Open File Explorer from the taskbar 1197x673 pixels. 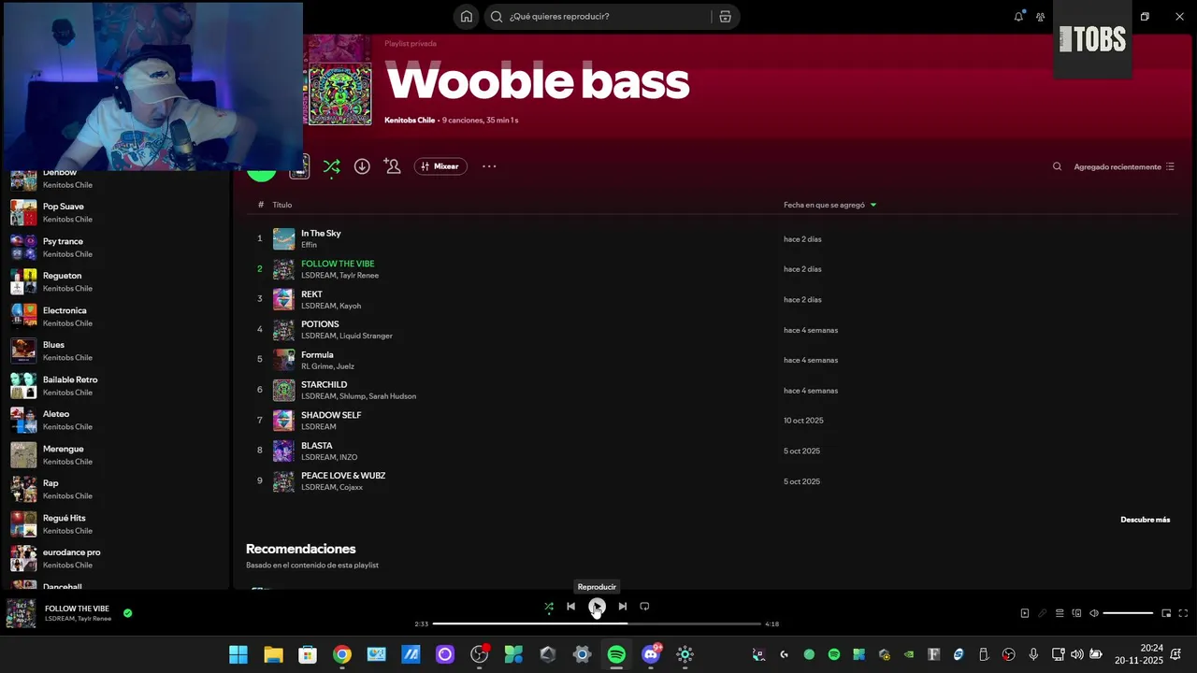pyautogui.click(x=273, y=654)
